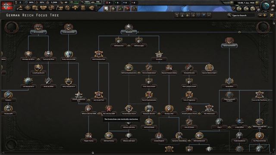Screen dimensions: 276x155
Task: Click the globe map button in the corner
Action: pos(266,6)
